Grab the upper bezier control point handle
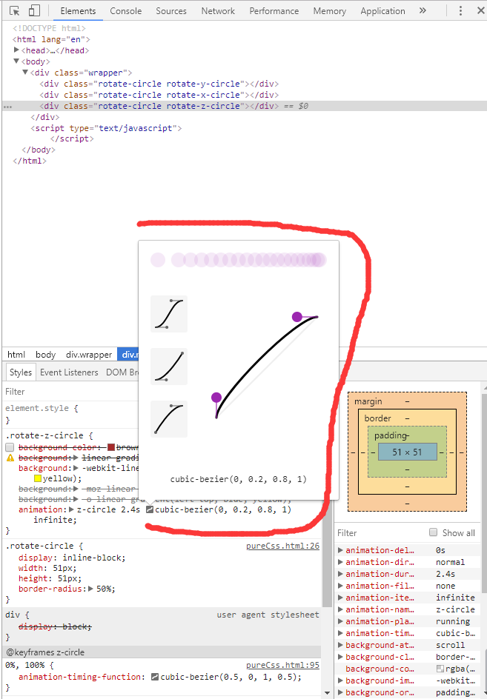Screen dimensions: 487x699 coord(296,317)
